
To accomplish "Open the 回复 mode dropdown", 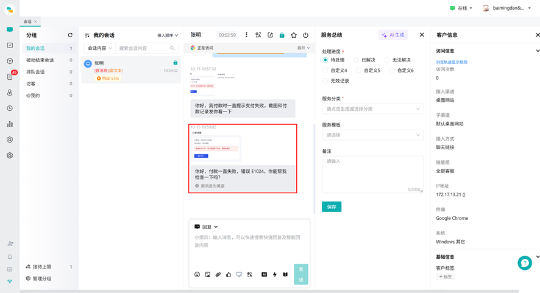I will coord(206,227).
